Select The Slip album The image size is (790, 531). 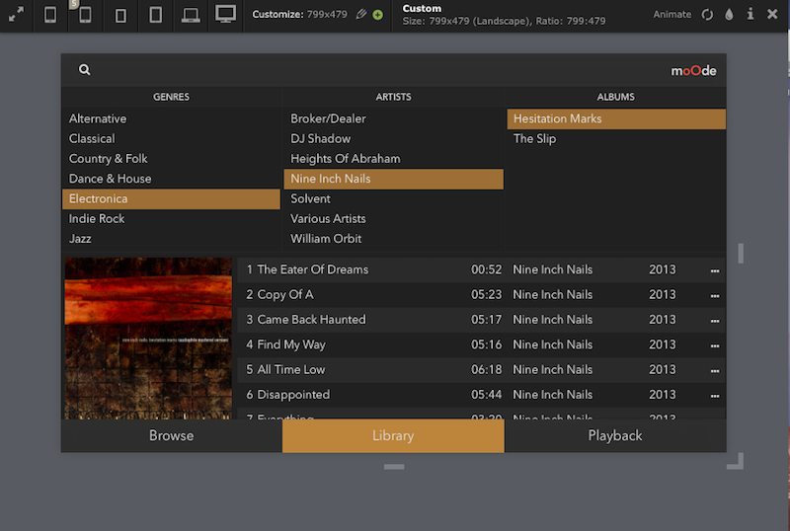pos(616,138)
